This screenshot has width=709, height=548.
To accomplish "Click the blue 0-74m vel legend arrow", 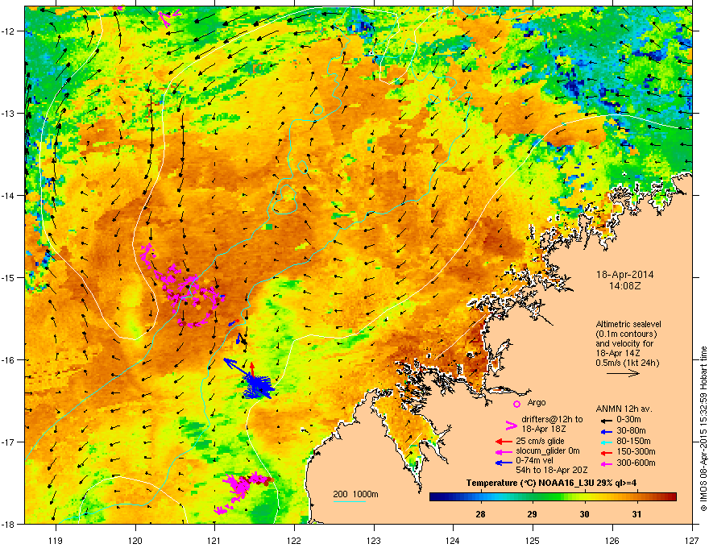I will [x=504, y=462].
